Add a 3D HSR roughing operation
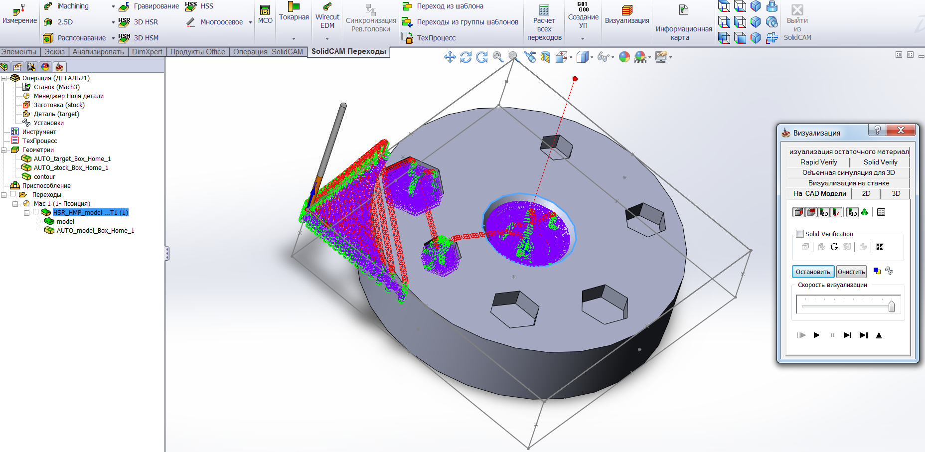925x452 pixels. click(139, 22)
